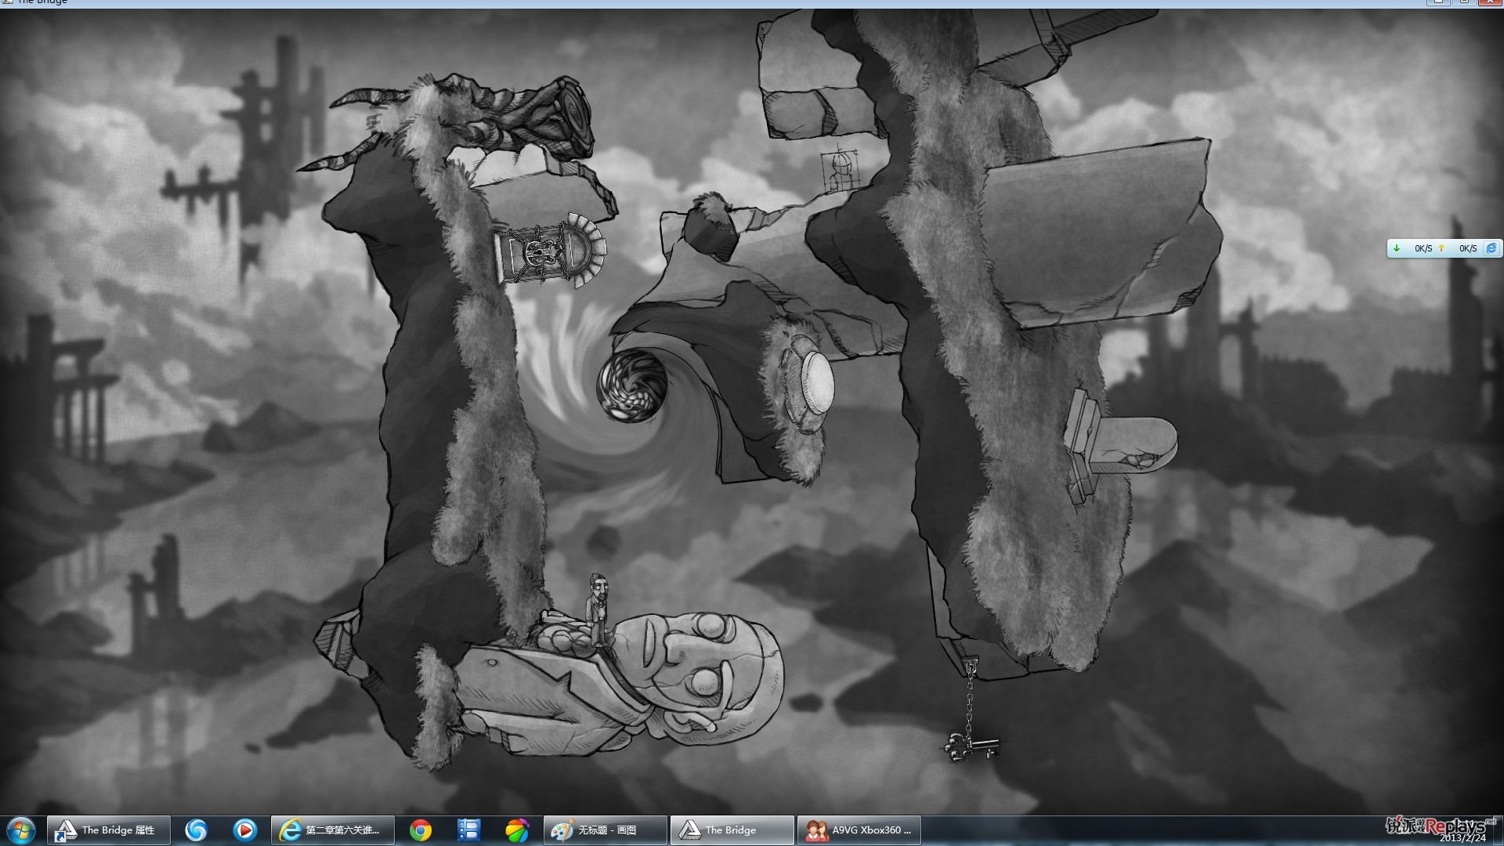Open the Google Chrome taskbar icon
This screenshot has width=1504, height=846.
coord(421,830)
